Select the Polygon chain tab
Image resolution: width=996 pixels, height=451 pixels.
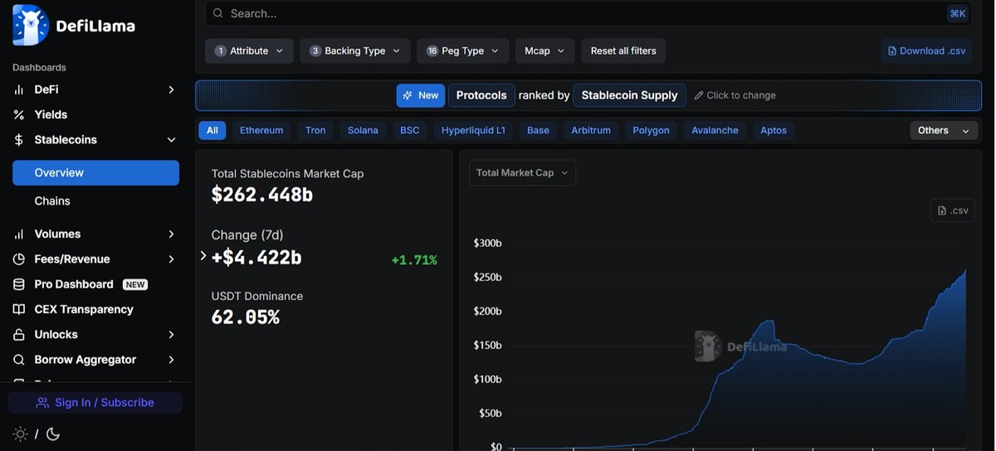(x=651, y=130)
